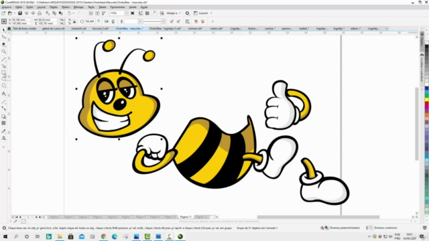Click the Undo arrow icon
This screenshot has height=241, width=429.
(x=69, y=13)
